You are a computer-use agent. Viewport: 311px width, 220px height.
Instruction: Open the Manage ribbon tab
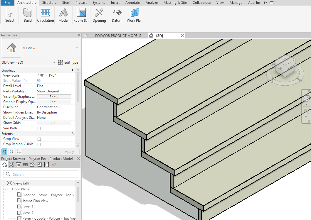pos(236,3)
